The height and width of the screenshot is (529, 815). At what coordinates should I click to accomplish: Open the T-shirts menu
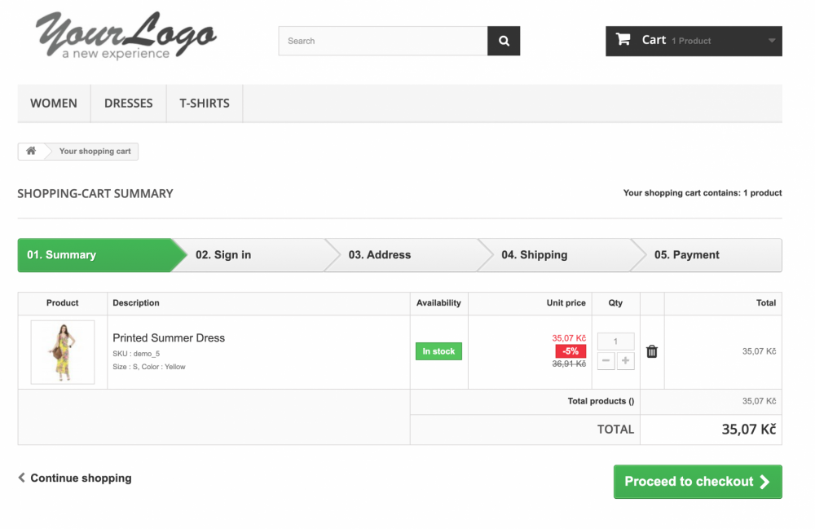[x=205, y=104]
